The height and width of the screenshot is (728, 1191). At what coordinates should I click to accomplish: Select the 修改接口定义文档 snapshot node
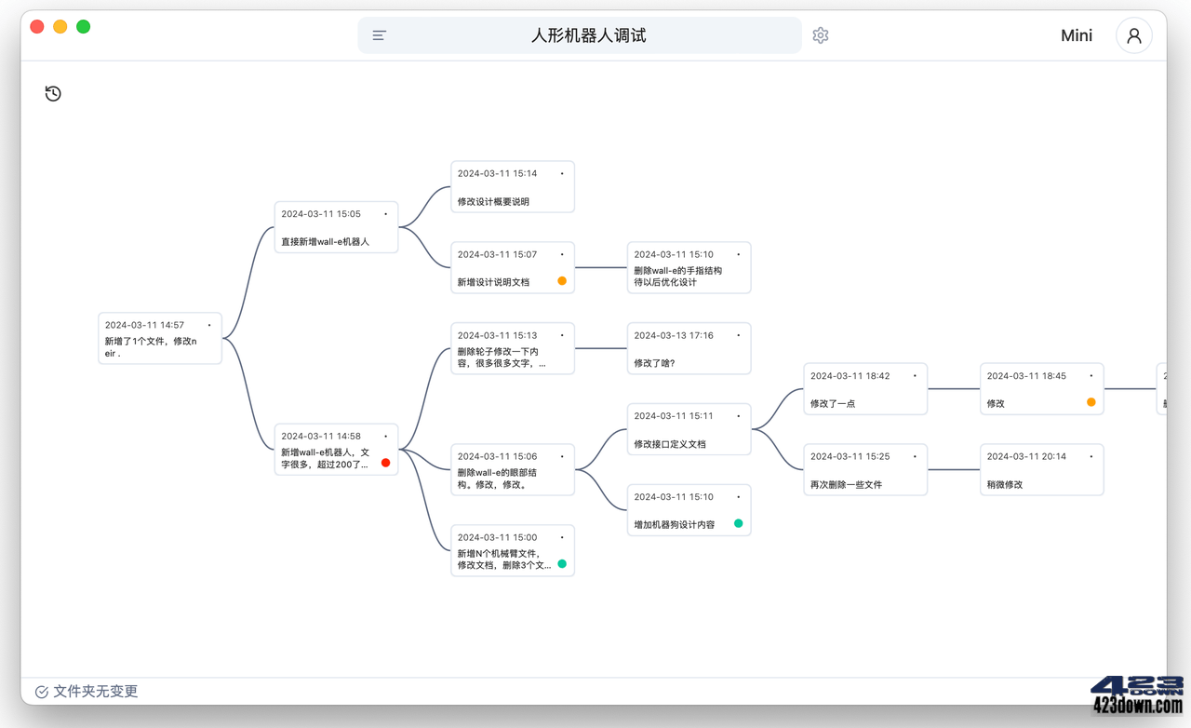689,429
